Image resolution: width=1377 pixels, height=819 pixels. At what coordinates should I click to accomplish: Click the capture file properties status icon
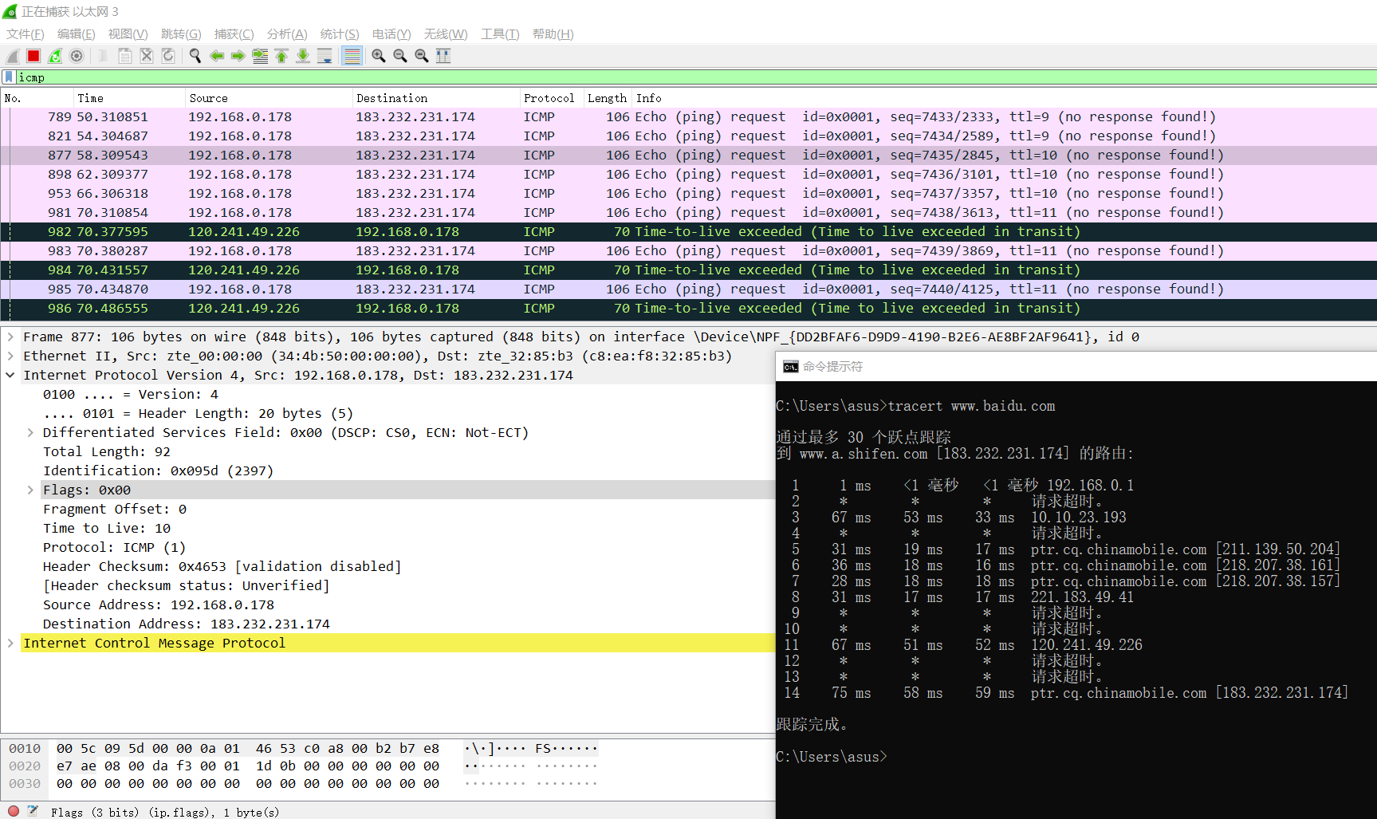click(33, 811)
